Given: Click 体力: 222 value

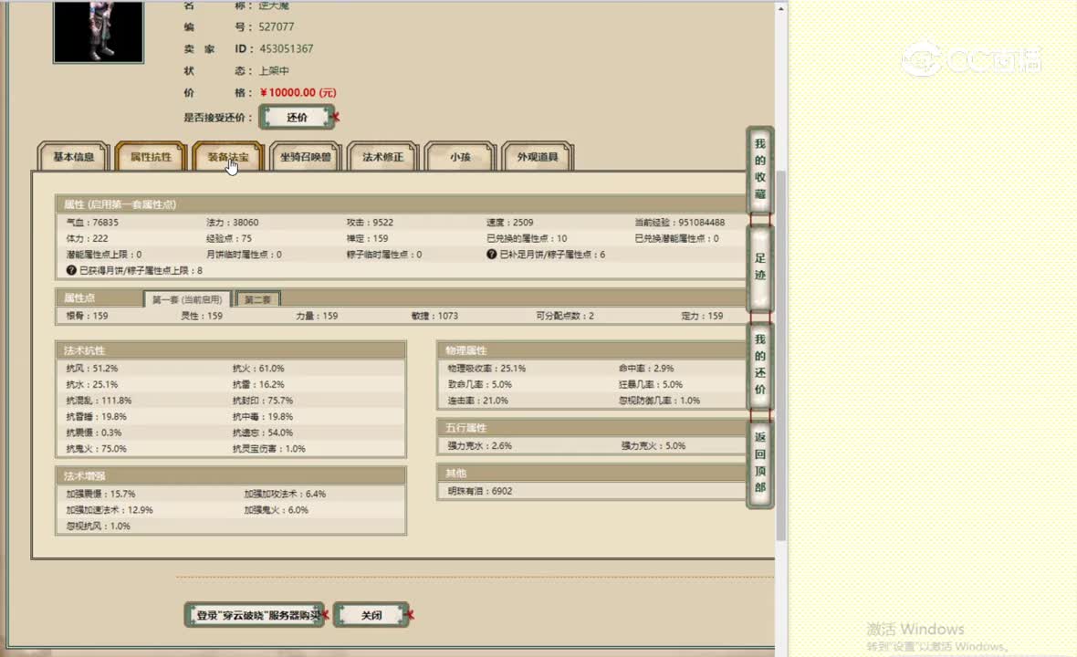Looking at the screenshot, I should 87,238.
